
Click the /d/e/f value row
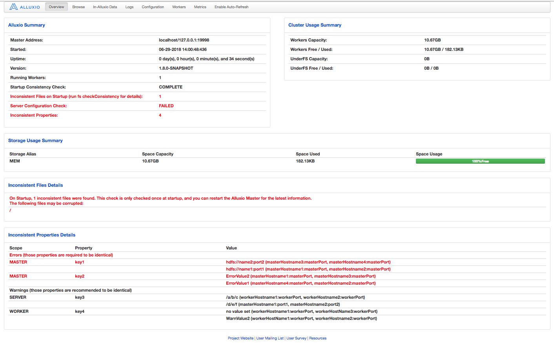click(283, 304)
